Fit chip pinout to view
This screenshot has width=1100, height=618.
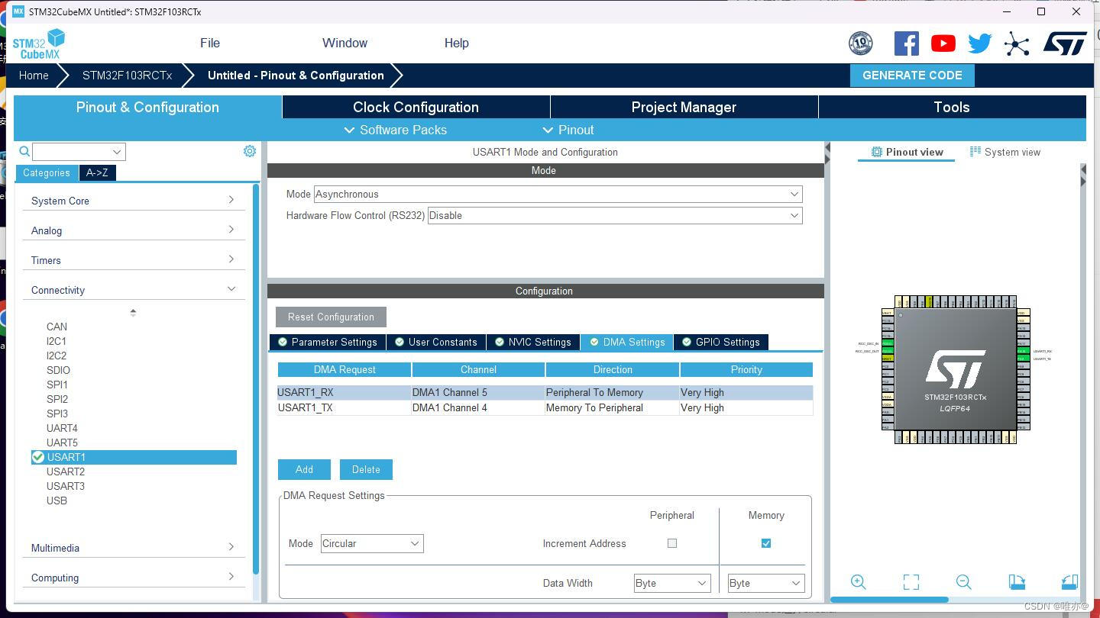tap(911, 582)
